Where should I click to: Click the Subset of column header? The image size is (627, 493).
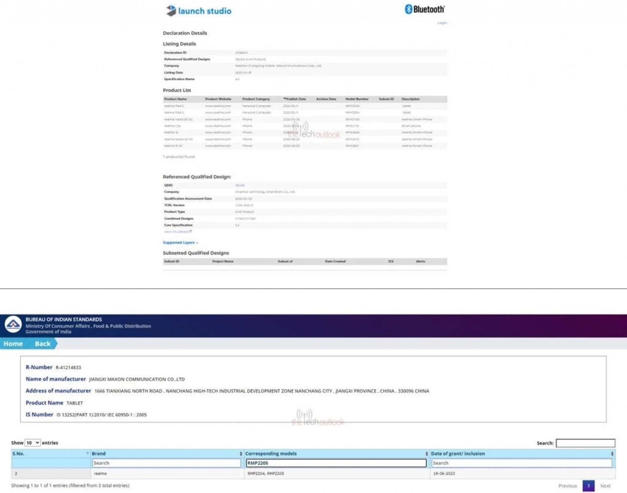[x=285, y=261]
